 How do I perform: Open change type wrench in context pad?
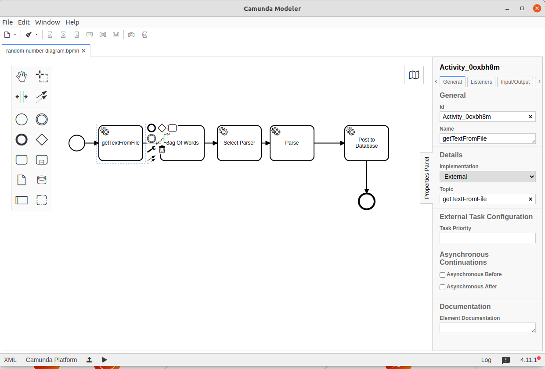(152, 149)
